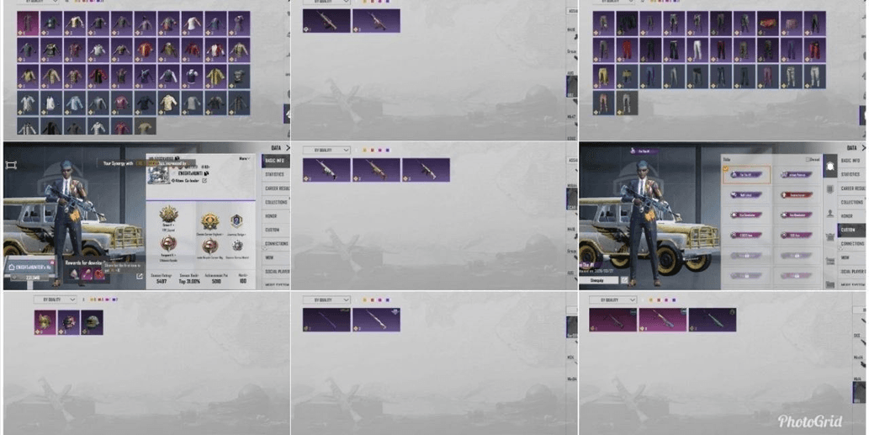Click the Unequip button under the character
This screenshot has width=869, height=435.
click(x=600, y=280)
